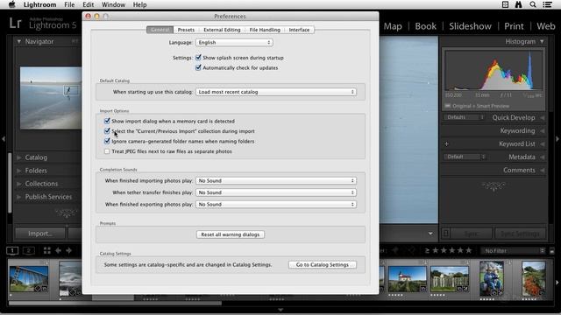Toggle Automatically check for updates
561x315 pixels.
click(198, 67)
